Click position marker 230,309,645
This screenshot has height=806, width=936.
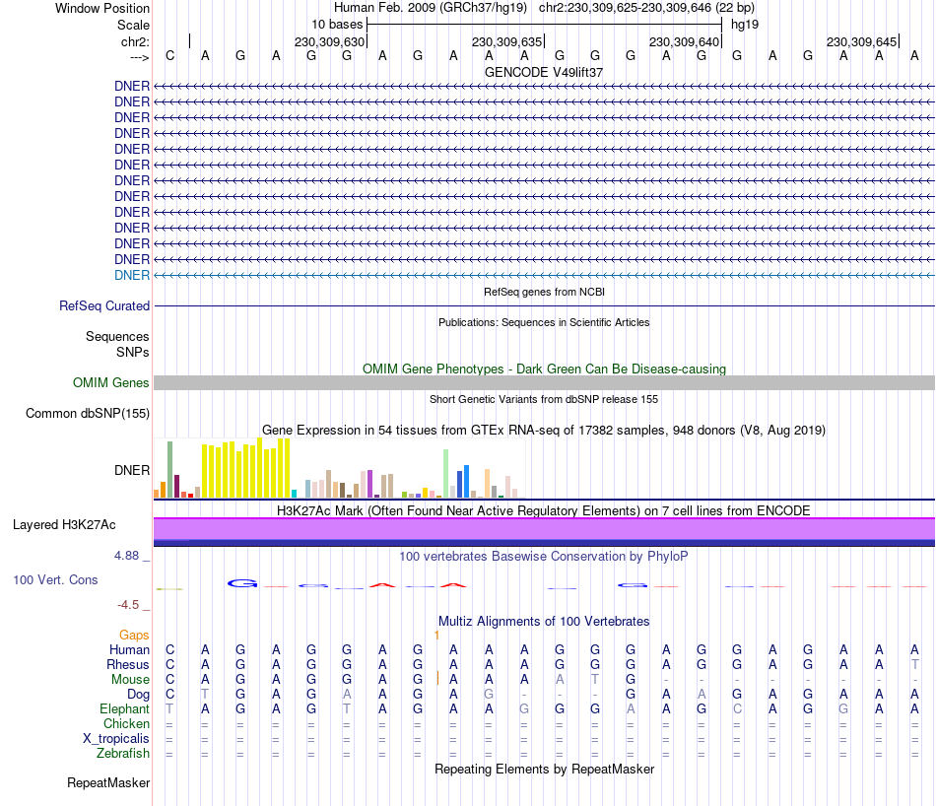click(x=861, y=41)
